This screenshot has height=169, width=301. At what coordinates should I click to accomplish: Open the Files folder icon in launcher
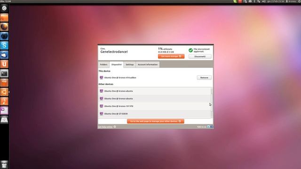4,18
